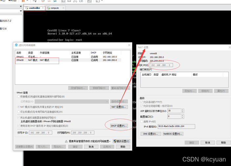This screenshot has height=166, width=231.
Task: Switch to the controller VM tab
Action: (34, 8)
